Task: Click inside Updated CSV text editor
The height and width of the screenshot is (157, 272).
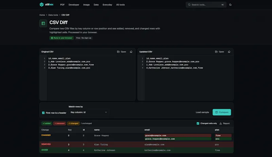Action: [x=189, y=78]
